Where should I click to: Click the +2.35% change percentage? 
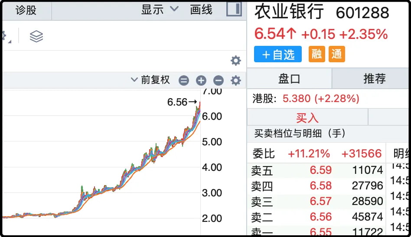pyautogui.click(x=363, y=34)
